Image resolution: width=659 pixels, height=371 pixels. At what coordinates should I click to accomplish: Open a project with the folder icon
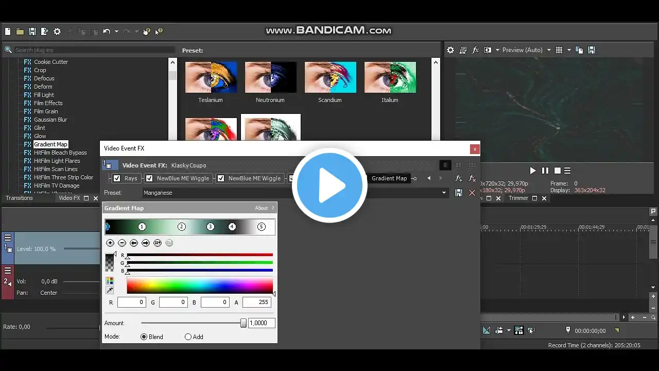click(x=20, y=31)
